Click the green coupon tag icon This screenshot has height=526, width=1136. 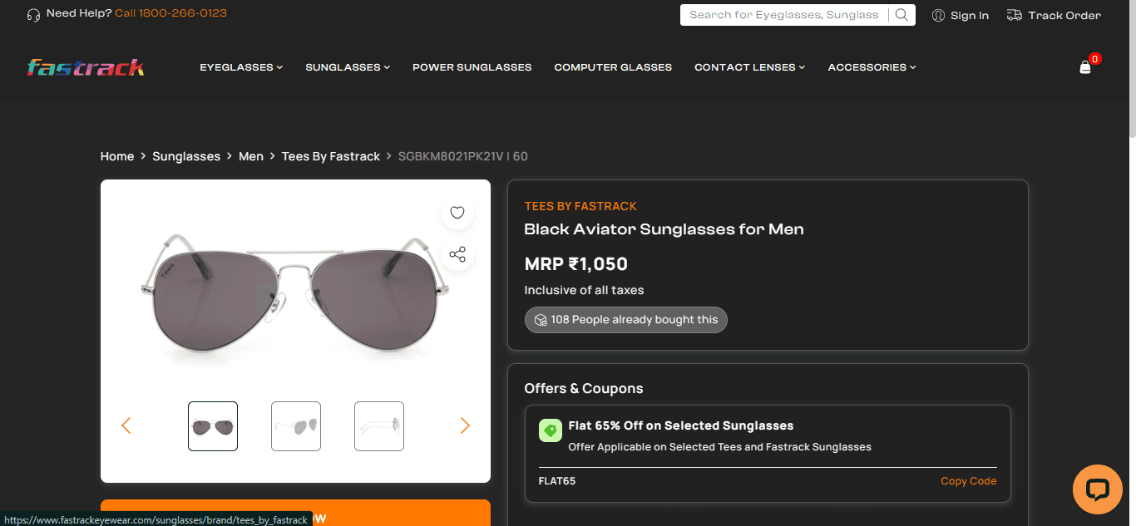(x=550, y=430)
